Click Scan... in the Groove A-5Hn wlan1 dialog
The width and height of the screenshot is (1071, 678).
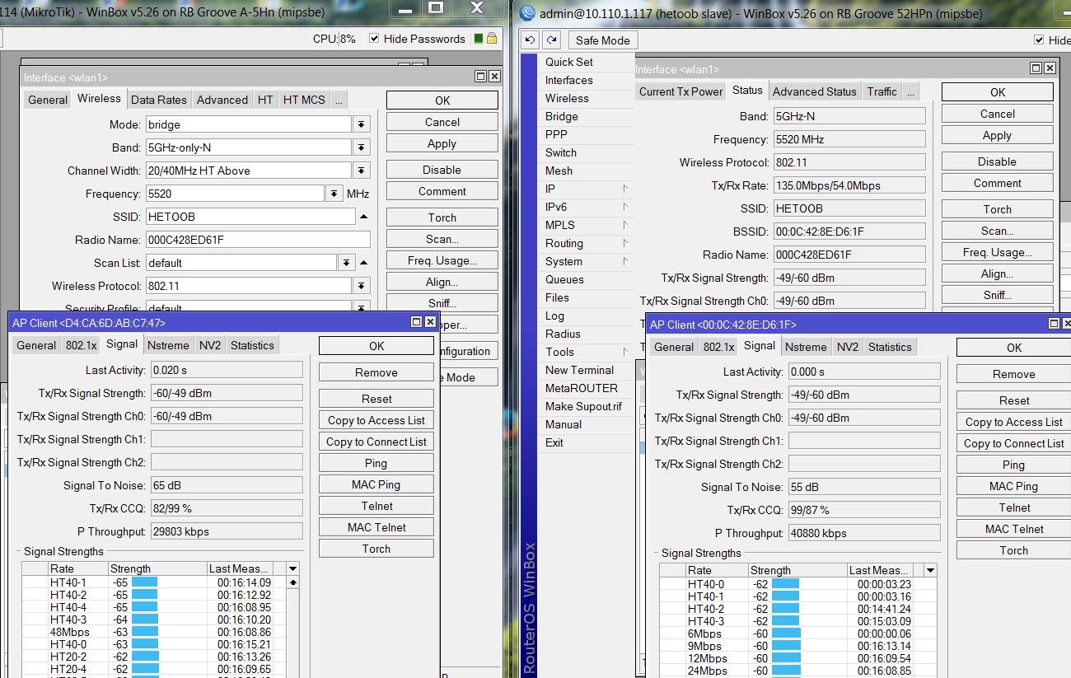pyautogui.click(x=442, y=239)
